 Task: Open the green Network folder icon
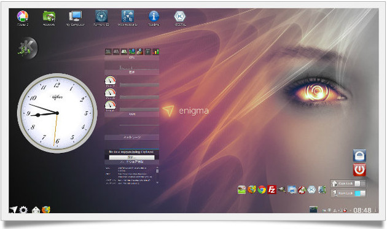49,17
